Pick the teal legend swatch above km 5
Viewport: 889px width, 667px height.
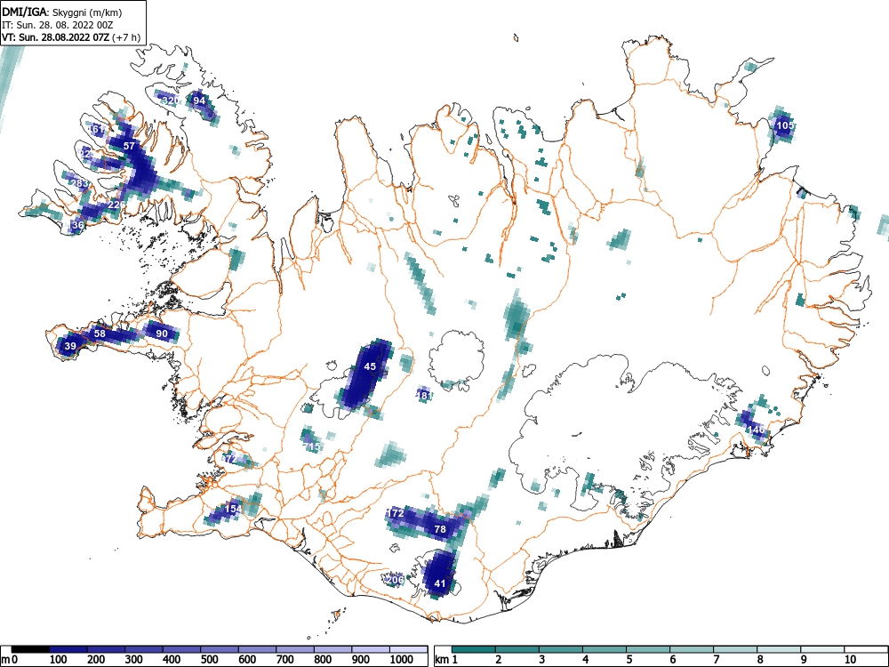point(648,649)
